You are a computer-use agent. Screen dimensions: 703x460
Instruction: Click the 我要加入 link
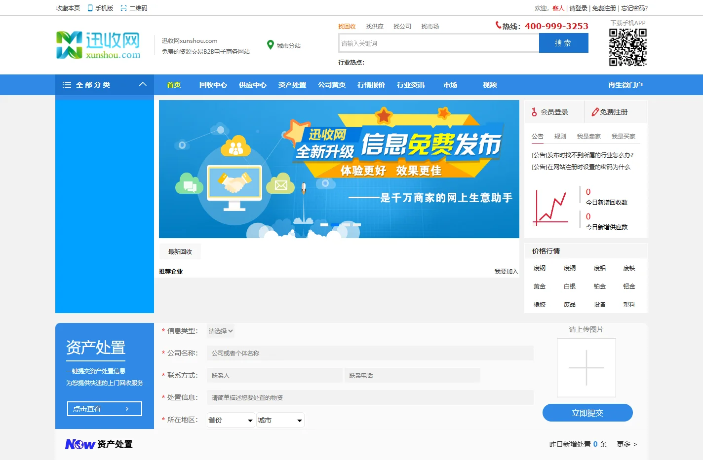pyautogui.click(x=506, y=272)
